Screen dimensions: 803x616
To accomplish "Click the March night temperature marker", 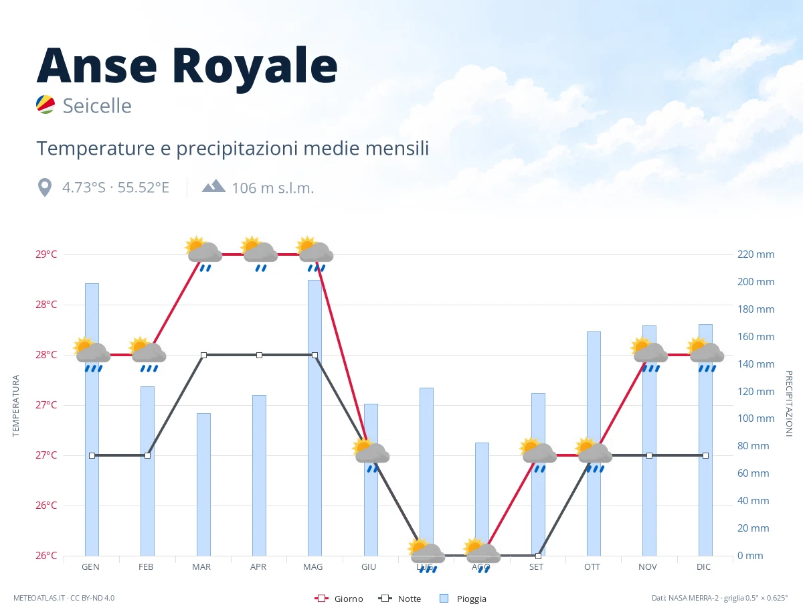I will (203, 355).
